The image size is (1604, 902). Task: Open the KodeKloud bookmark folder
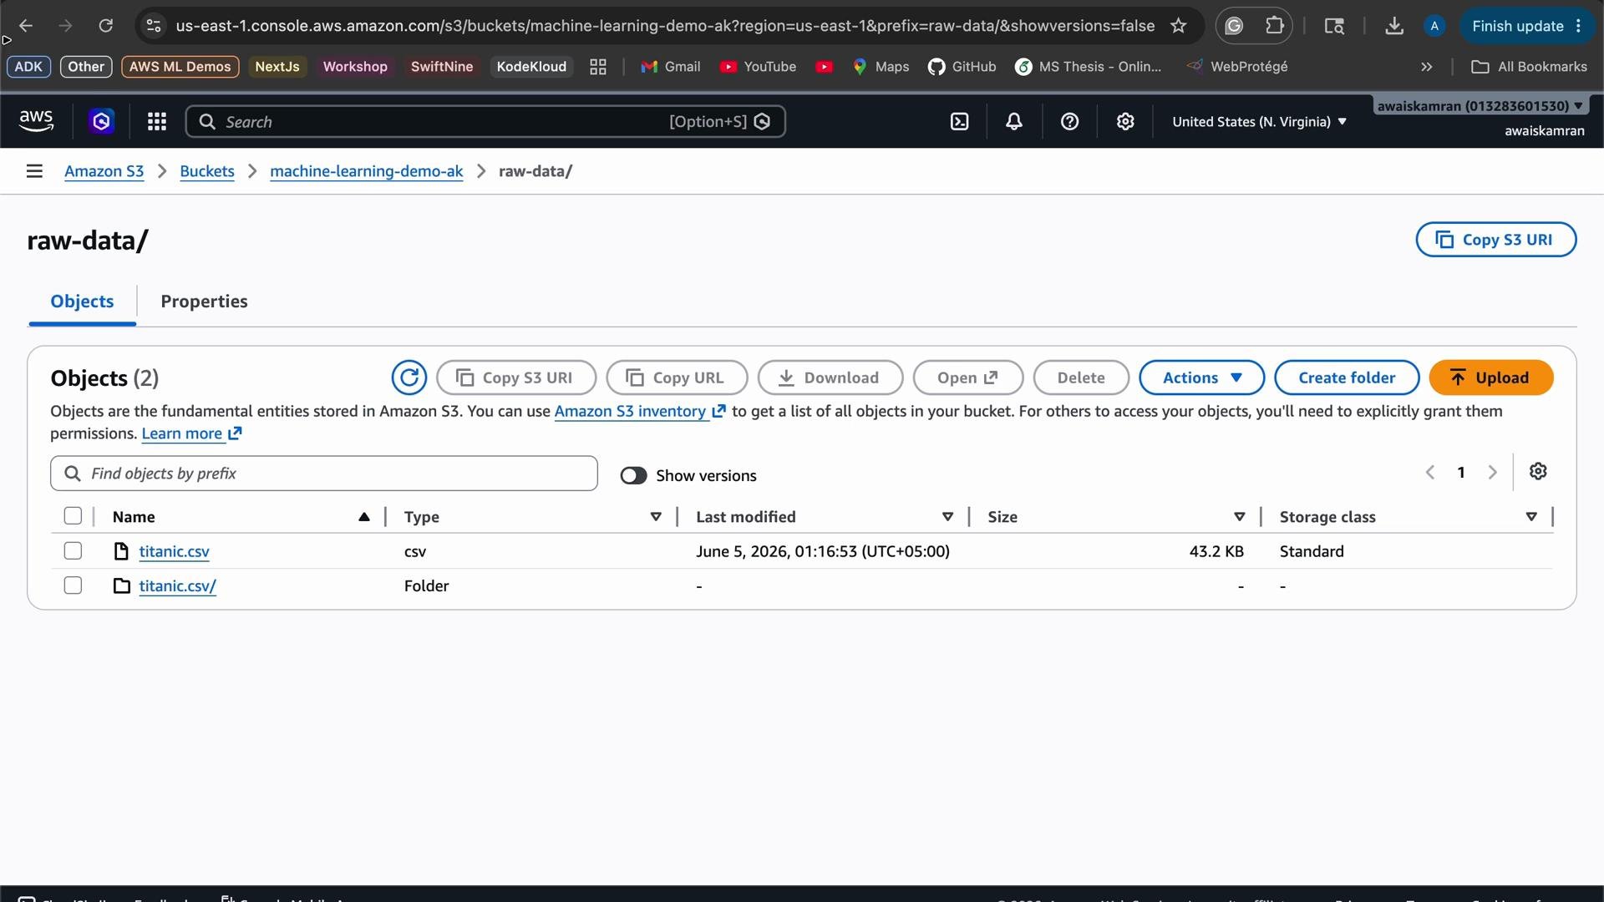[x=531, y=67]
